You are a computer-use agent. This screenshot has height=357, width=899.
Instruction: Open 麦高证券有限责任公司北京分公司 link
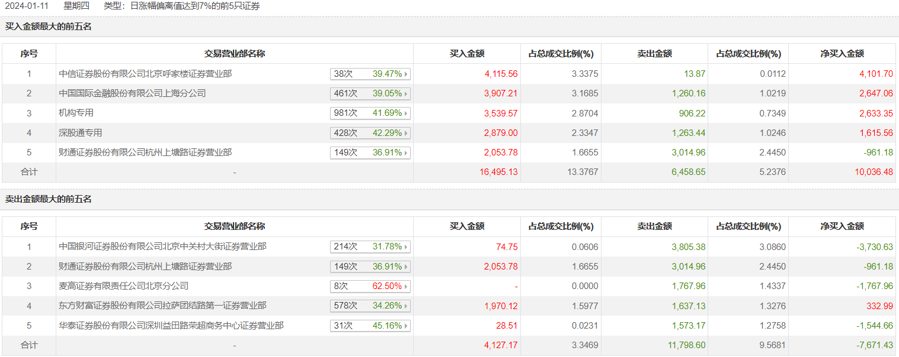click(x=124, y=286)
